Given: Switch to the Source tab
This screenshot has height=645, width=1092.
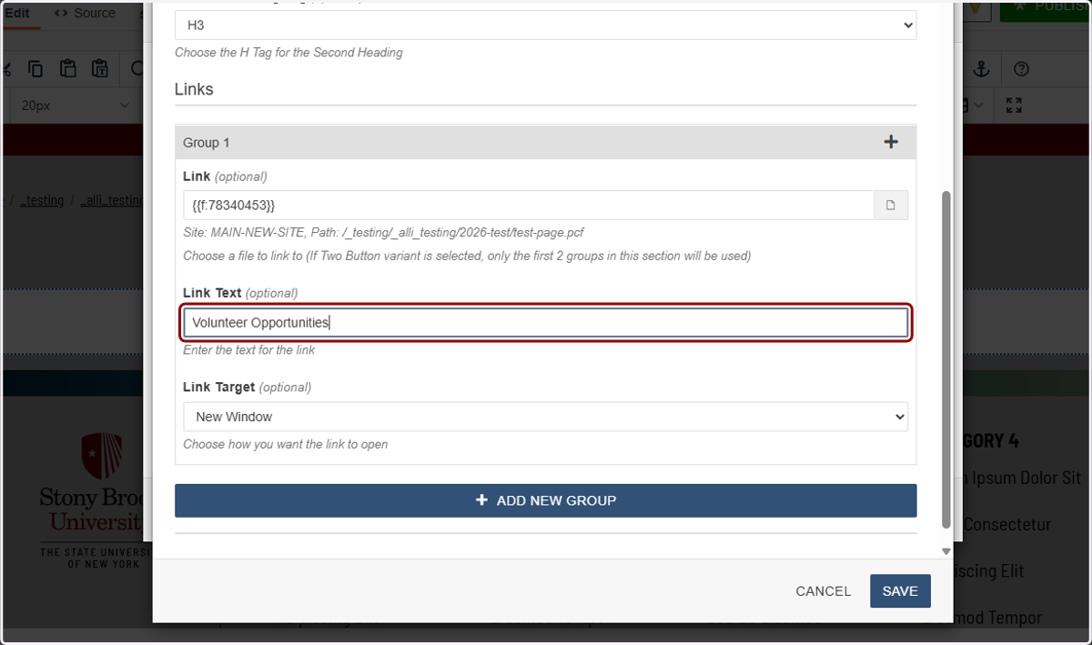Looking at the screenshot, I should pyautogui.click(x=85, y=14).
